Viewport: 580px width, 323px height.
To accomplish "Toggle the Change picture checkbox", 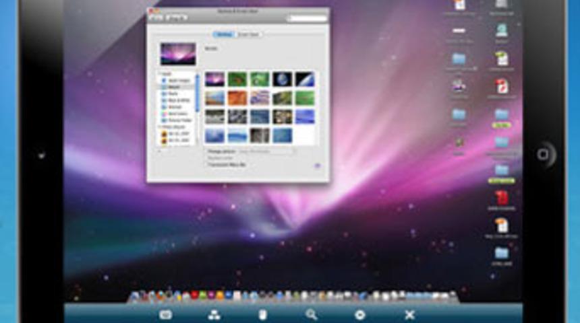I will [206, 151].
